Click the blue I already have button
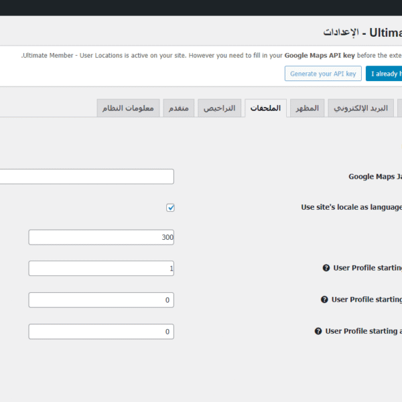The image size is (402, 402). (384, 74)
